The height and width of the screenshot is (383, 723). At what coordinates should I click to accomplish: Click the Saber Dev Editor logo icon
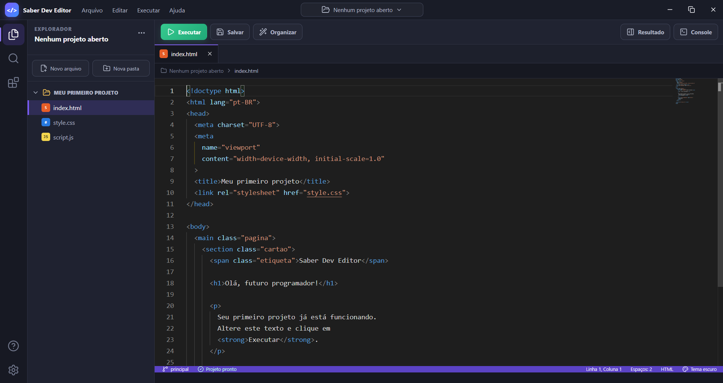(x=12, y=10)
